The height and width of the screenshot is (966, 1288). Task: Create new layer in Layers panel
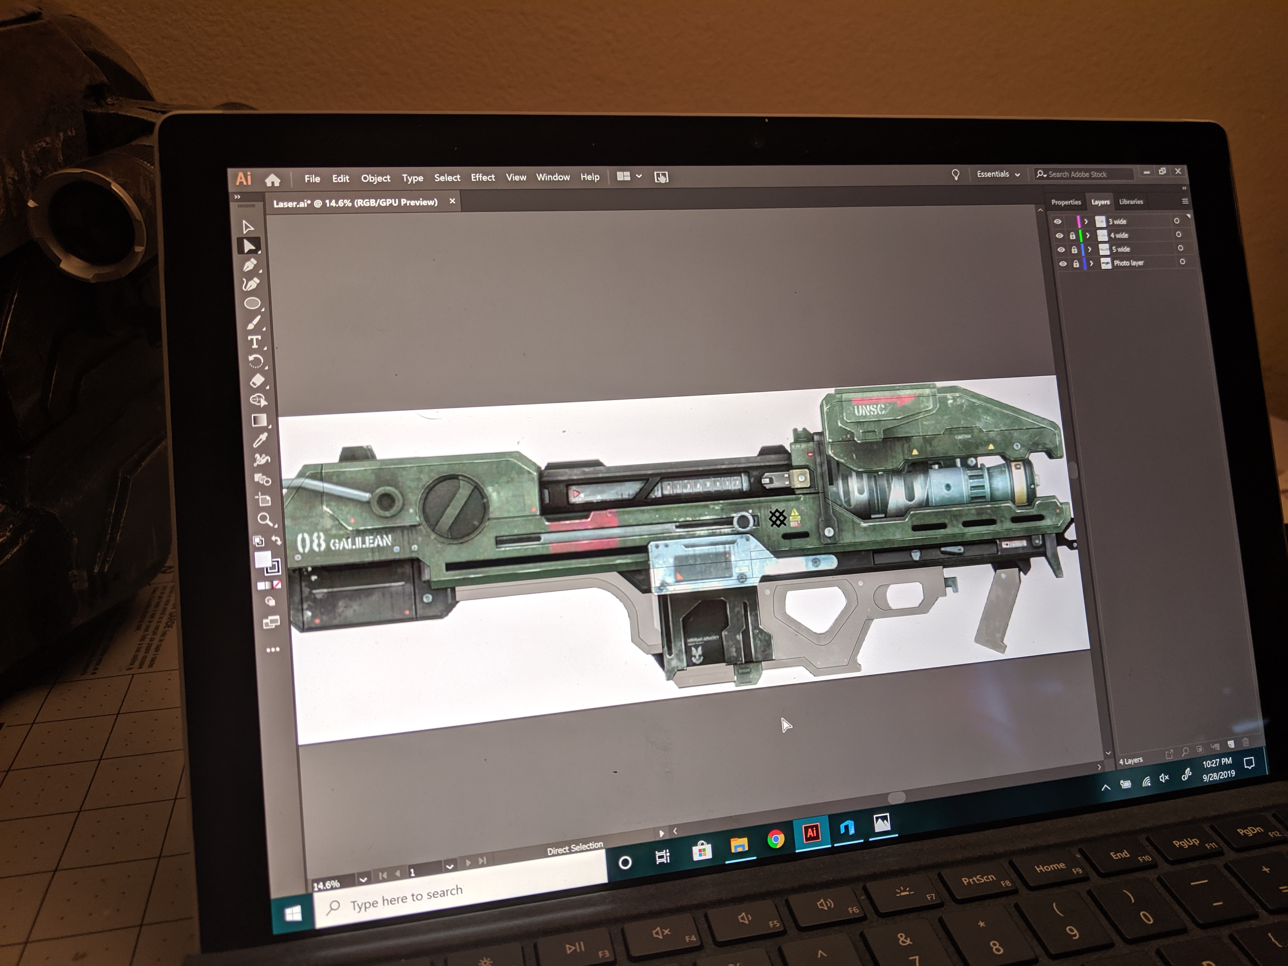pos(1231,744)
